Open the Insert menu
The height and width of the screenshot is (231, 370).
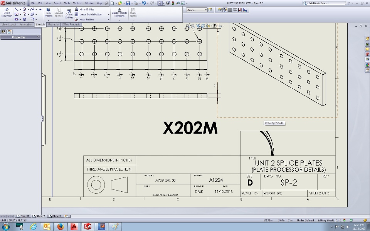[57, 3]
